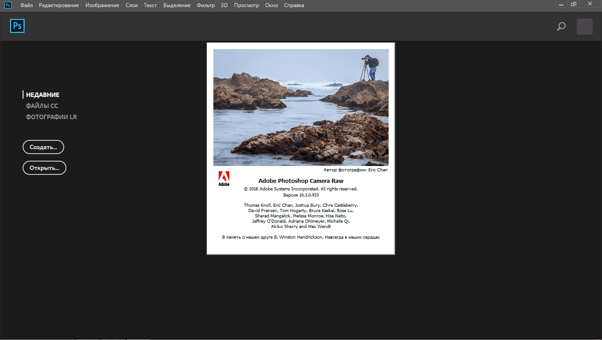The width and height of the screenshot is (602, 340).
Task: Open the Выделение menu
Action: pos(177,5)
